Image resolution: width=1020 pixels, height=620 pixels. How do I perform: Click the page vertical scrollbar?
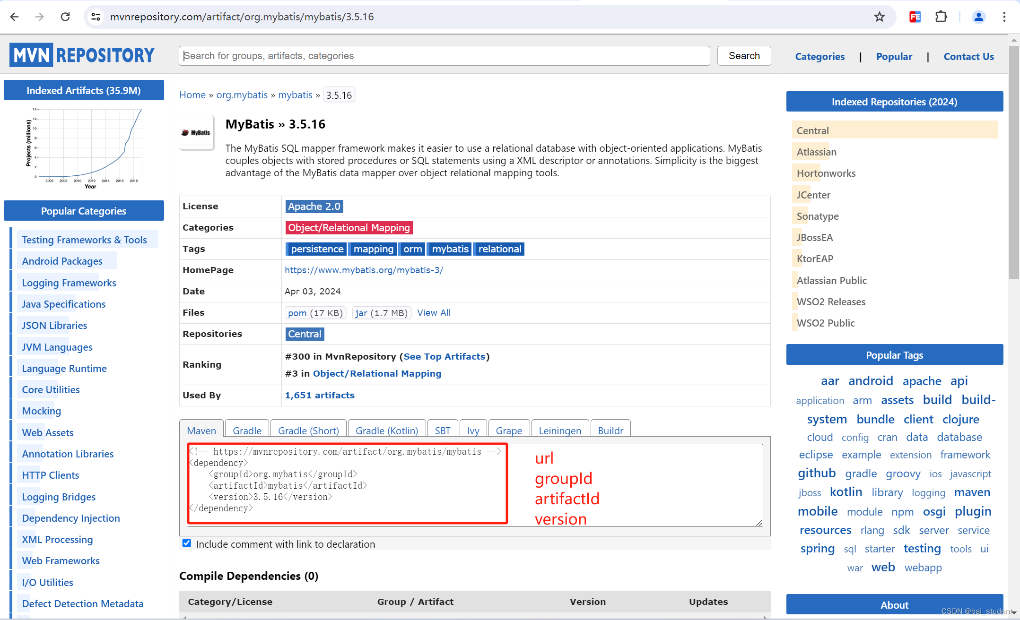[x=1014, y=161]
